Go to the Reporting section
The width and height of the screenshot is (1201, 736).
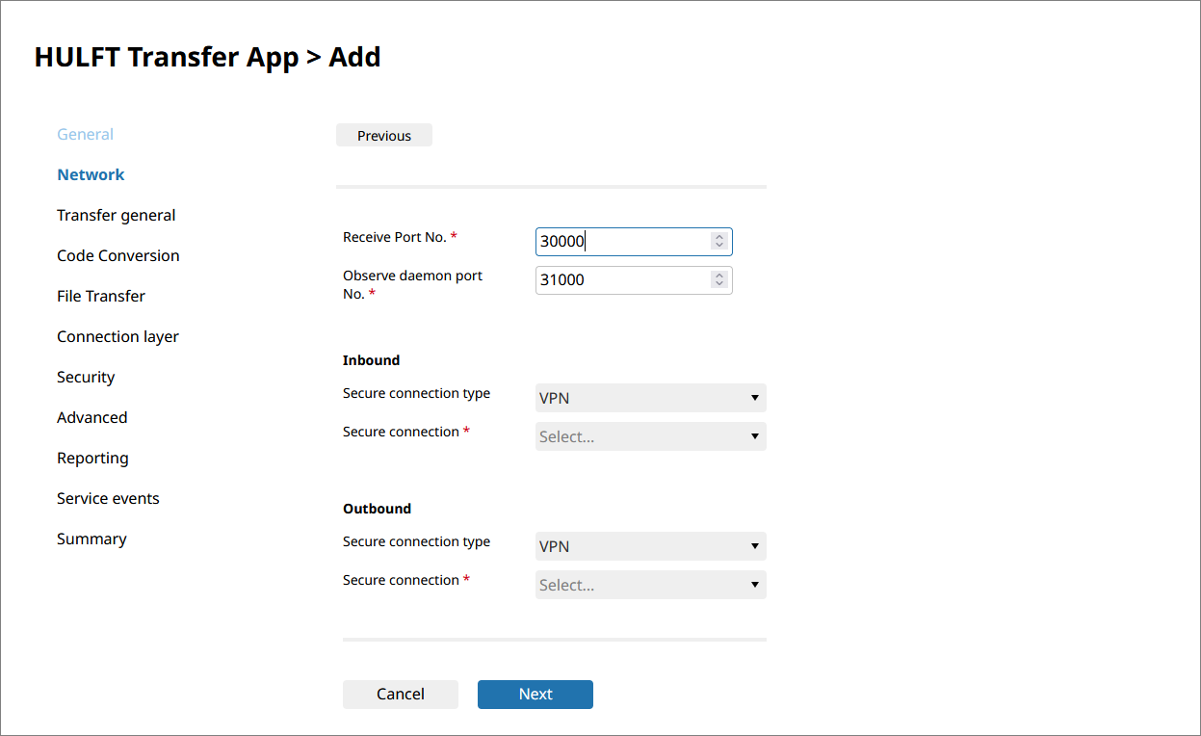92,459
